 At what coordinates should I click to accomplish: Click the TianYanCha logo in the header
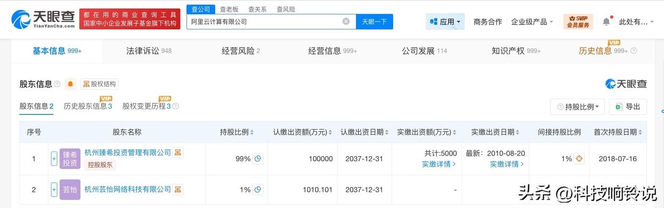[x=43, y=19]
